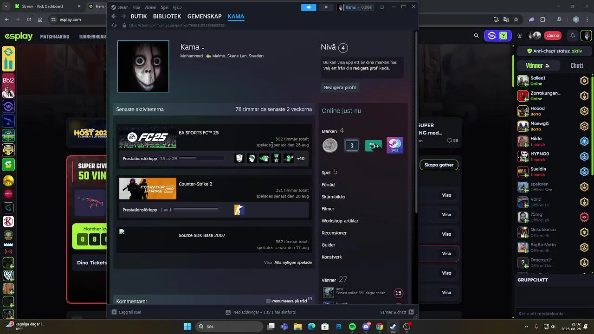Screen dimensions: 594x334
Task: Open MATCHMAKING in esplay navigation
Action: coord(54,37)
